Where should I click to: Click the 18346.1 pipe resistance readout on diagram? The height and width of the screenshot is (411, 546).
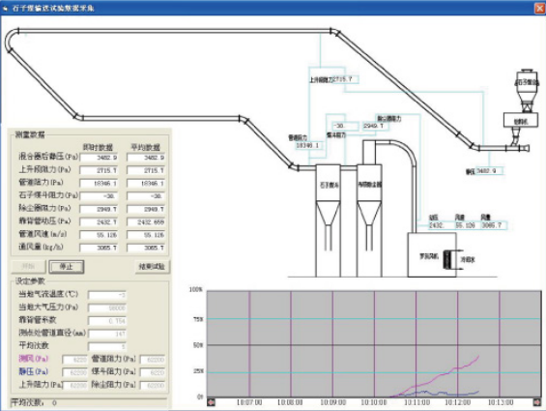[x=308, y=145]
